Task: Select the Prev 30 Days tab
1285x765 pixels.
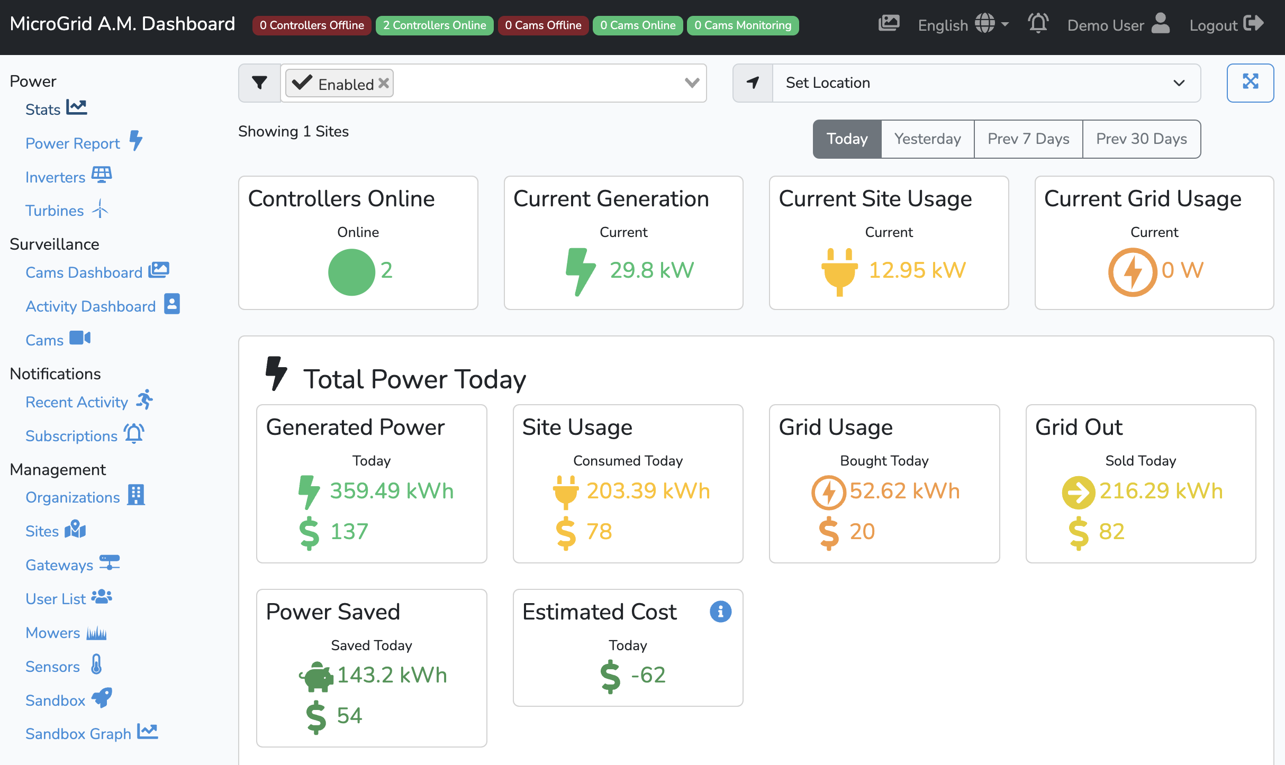Action: click(1141, 139)
